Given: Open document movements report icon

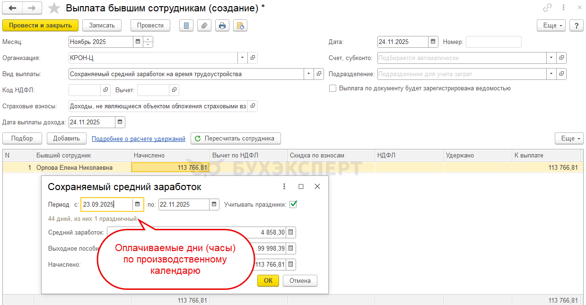Looking at the screenshot, I should coord(186,26).
